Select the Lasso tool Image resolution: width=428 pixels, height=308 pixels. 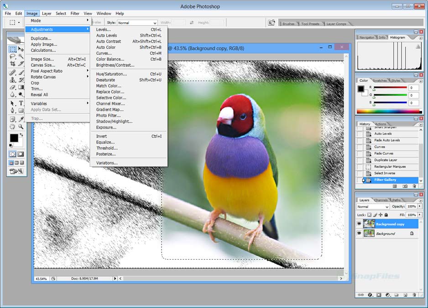13,56
